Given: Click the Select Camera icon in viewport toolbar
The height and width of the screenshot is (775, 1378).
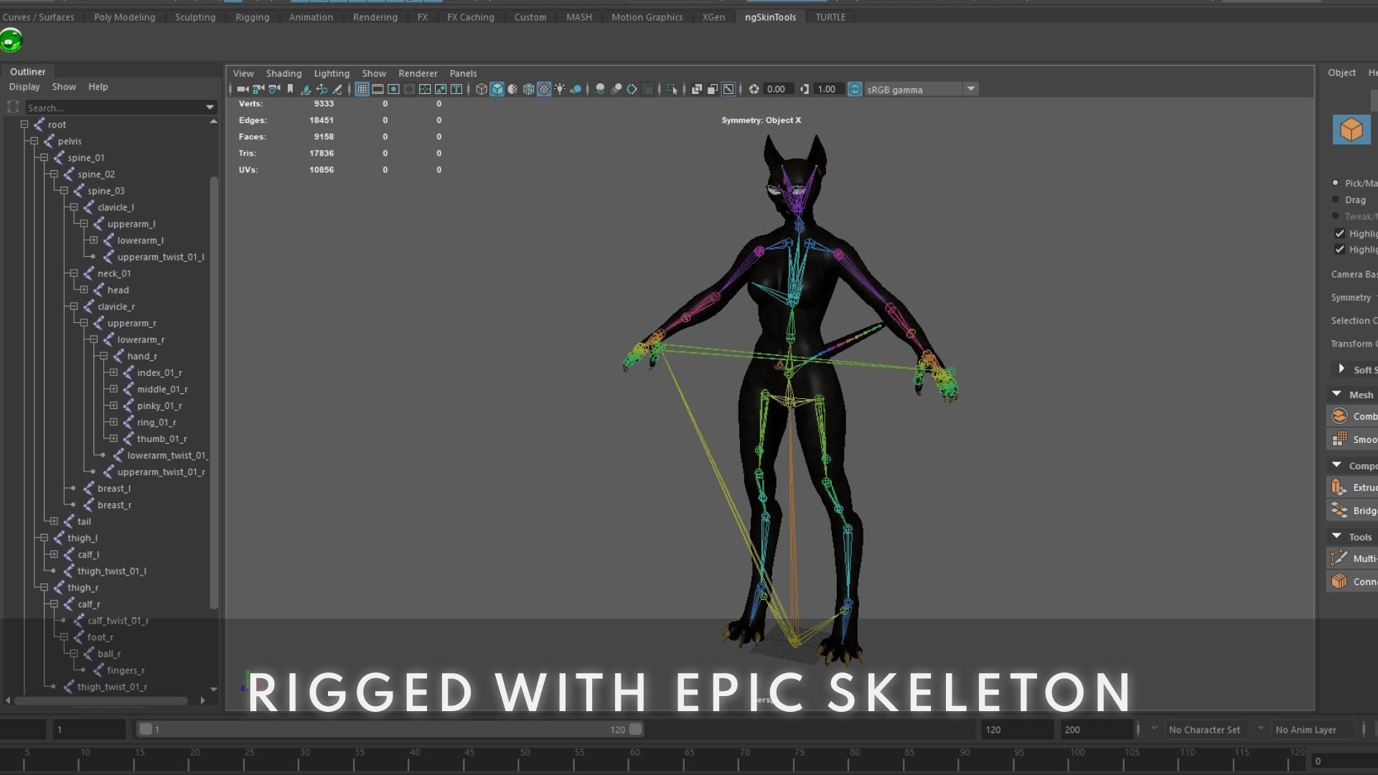Looking at the screenshot, I should [x=243, y=89].
